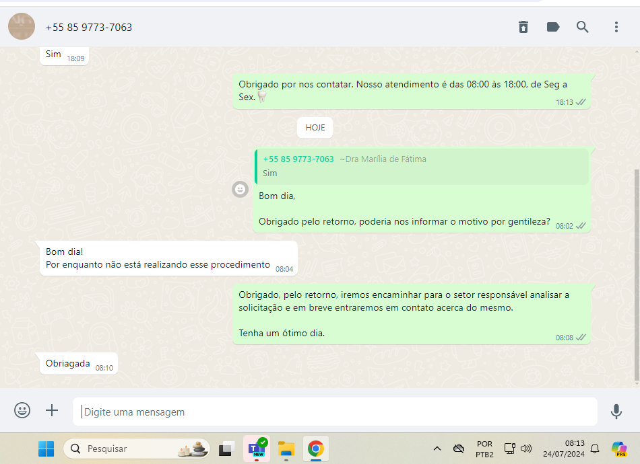
Task: Record a voice message with the microphone
Action: [616, 411]
